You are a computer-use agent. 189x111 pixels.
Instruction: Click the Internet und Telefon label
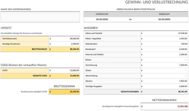pyautogui.click(x=94, y=54)
